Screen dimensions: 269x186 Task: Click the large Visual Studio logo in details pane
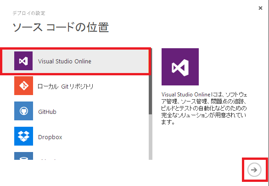tap(180, 67)
